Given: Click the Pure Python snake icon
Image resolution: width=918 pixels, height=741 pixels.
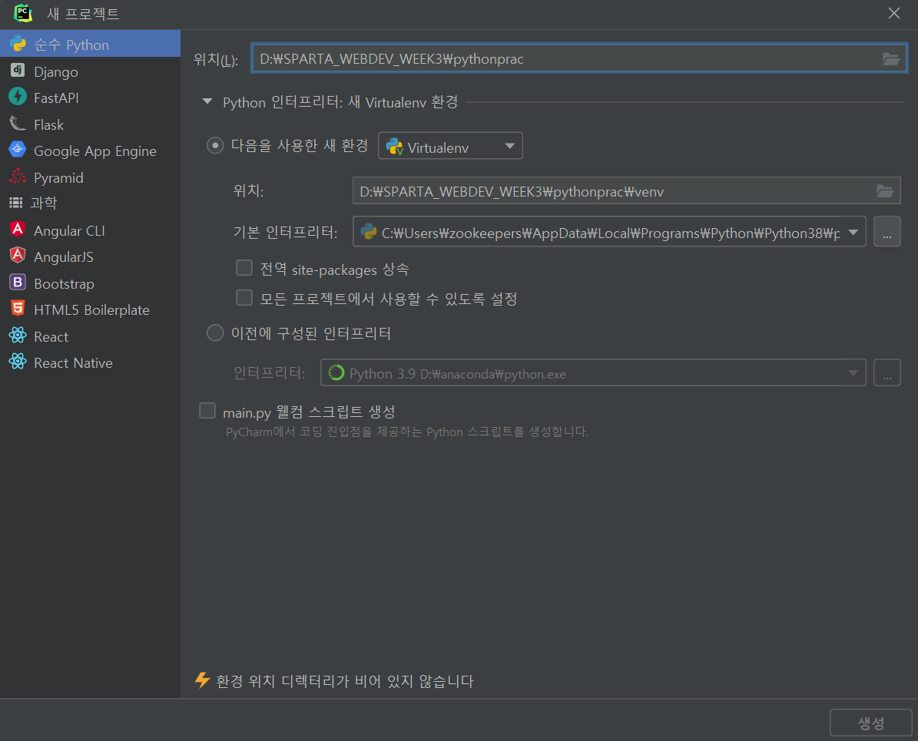Looking at the screenshot, I should coord(18,44).
